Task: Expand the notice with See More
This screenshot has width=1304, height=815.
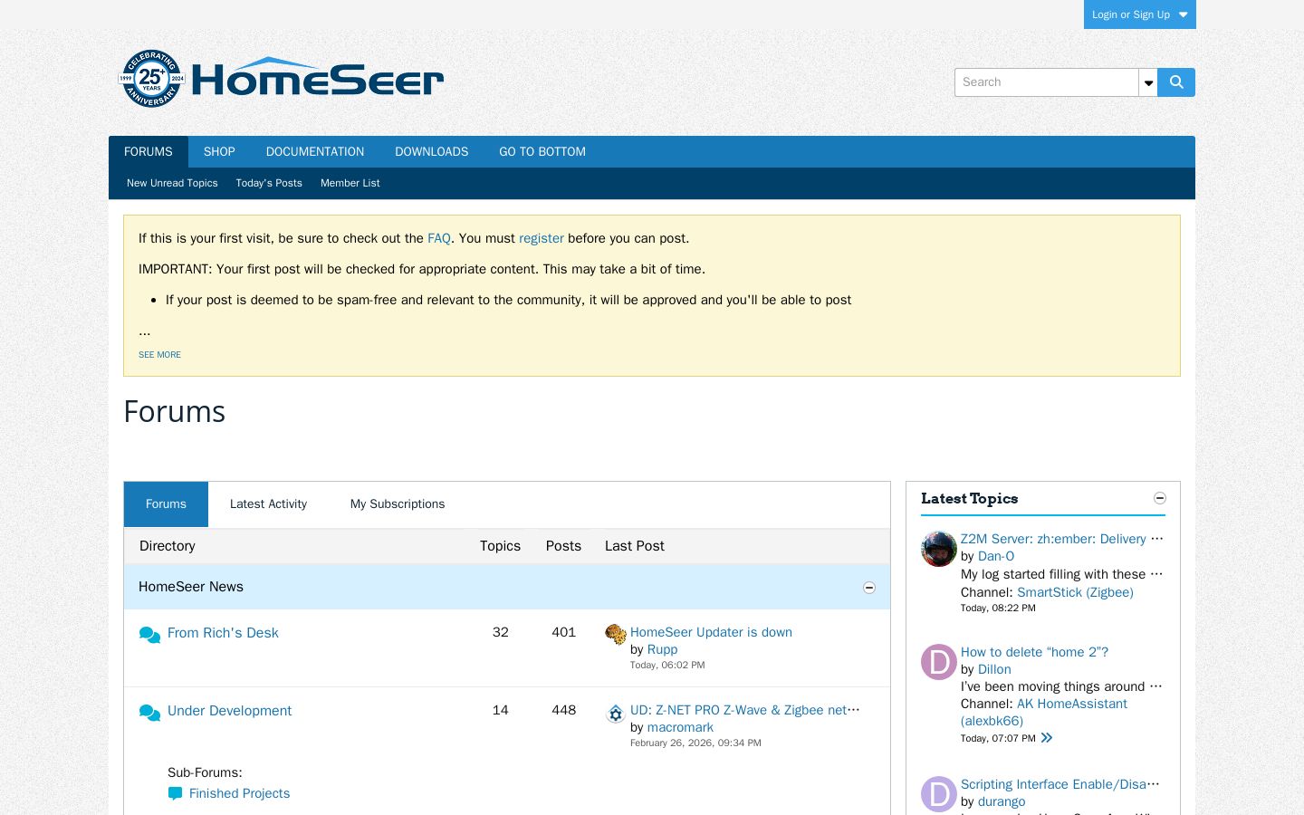Action: click(159, 355)
